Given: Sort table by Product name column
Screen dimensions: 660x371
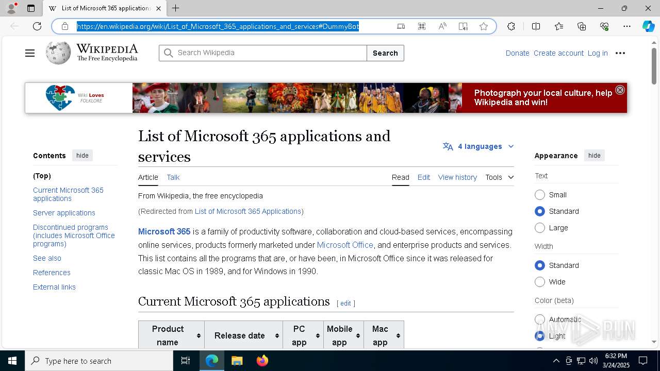Looking at the screenshot, I should click(x=171, y=335).
